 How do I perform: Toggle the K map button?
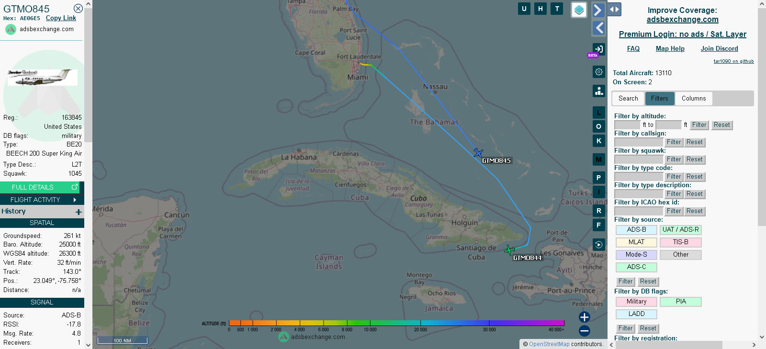(599, 141)
